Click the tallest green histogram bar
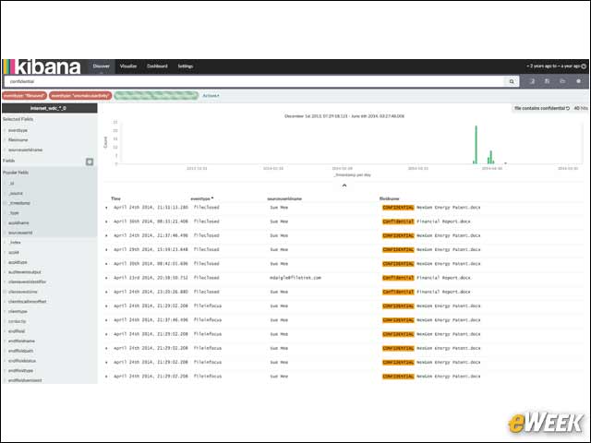 point(476,145)
